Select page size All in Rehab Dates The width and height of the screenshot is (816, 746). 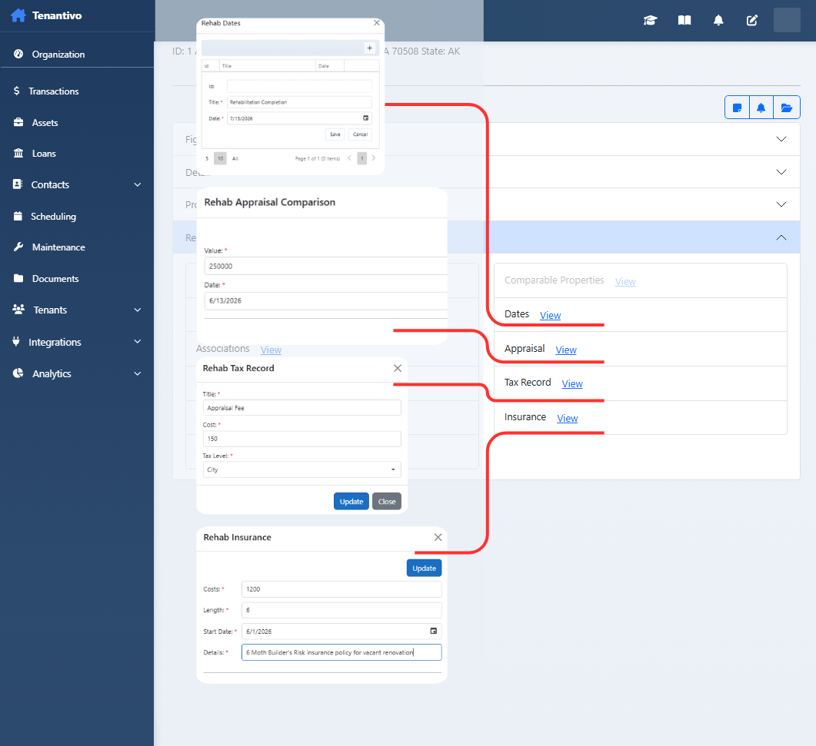point(235,158)
